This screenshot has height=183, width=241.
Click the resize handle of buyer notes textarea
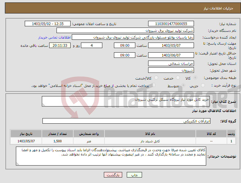coord(18,164)
